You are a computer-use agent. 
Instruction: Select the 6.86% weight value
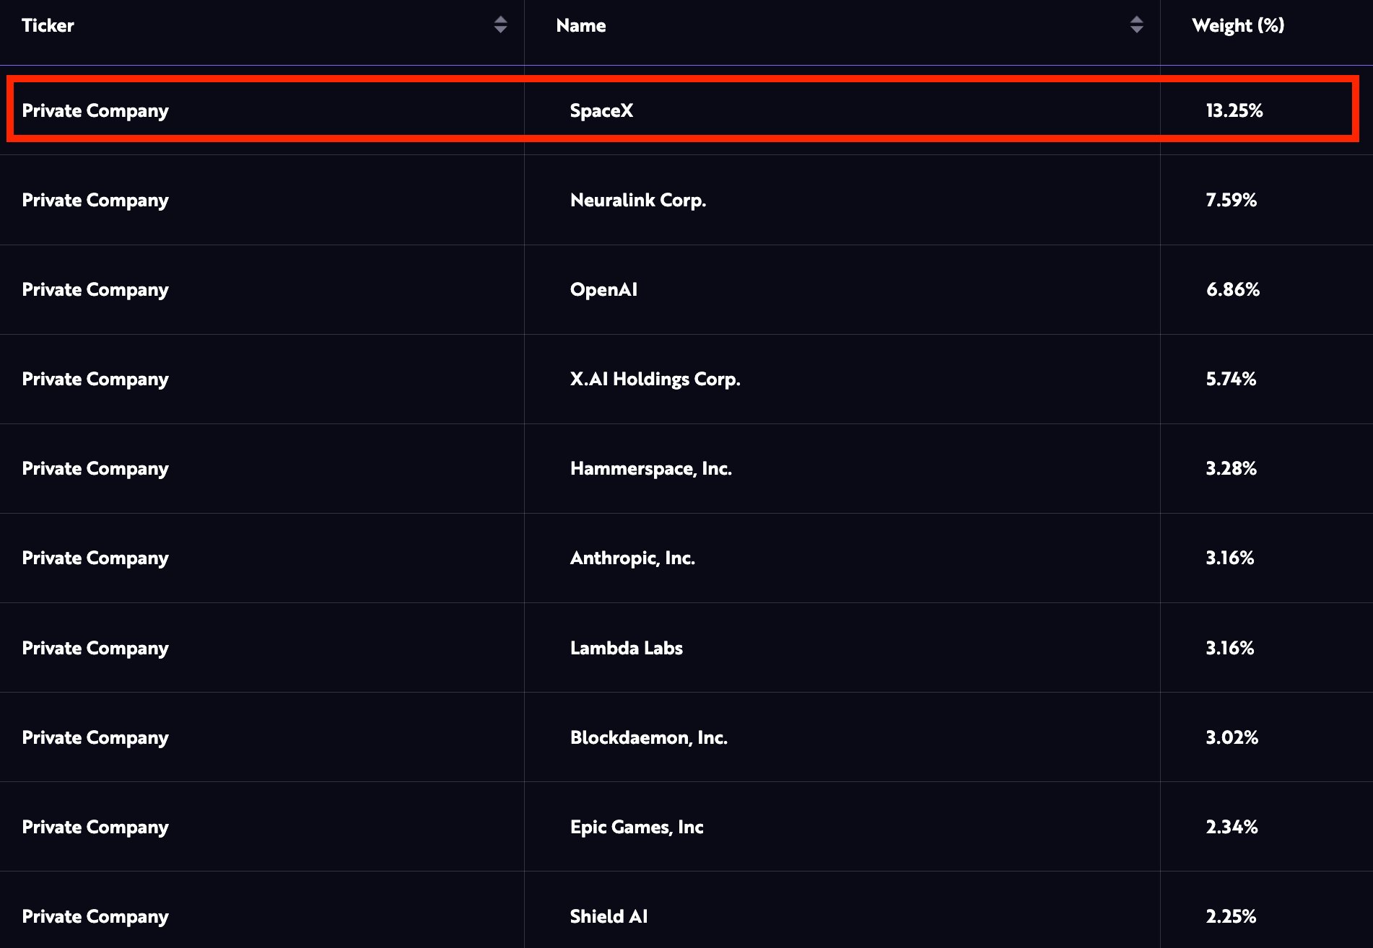(x=1232, y=290)
